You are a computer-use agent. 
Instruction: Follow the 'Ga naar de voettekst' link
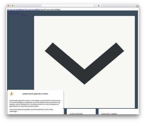pos(32,10)
